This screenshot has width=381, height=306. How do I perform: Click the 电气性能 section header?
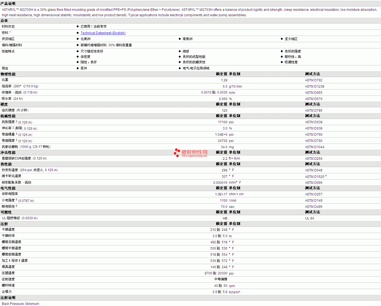(8, 188)
